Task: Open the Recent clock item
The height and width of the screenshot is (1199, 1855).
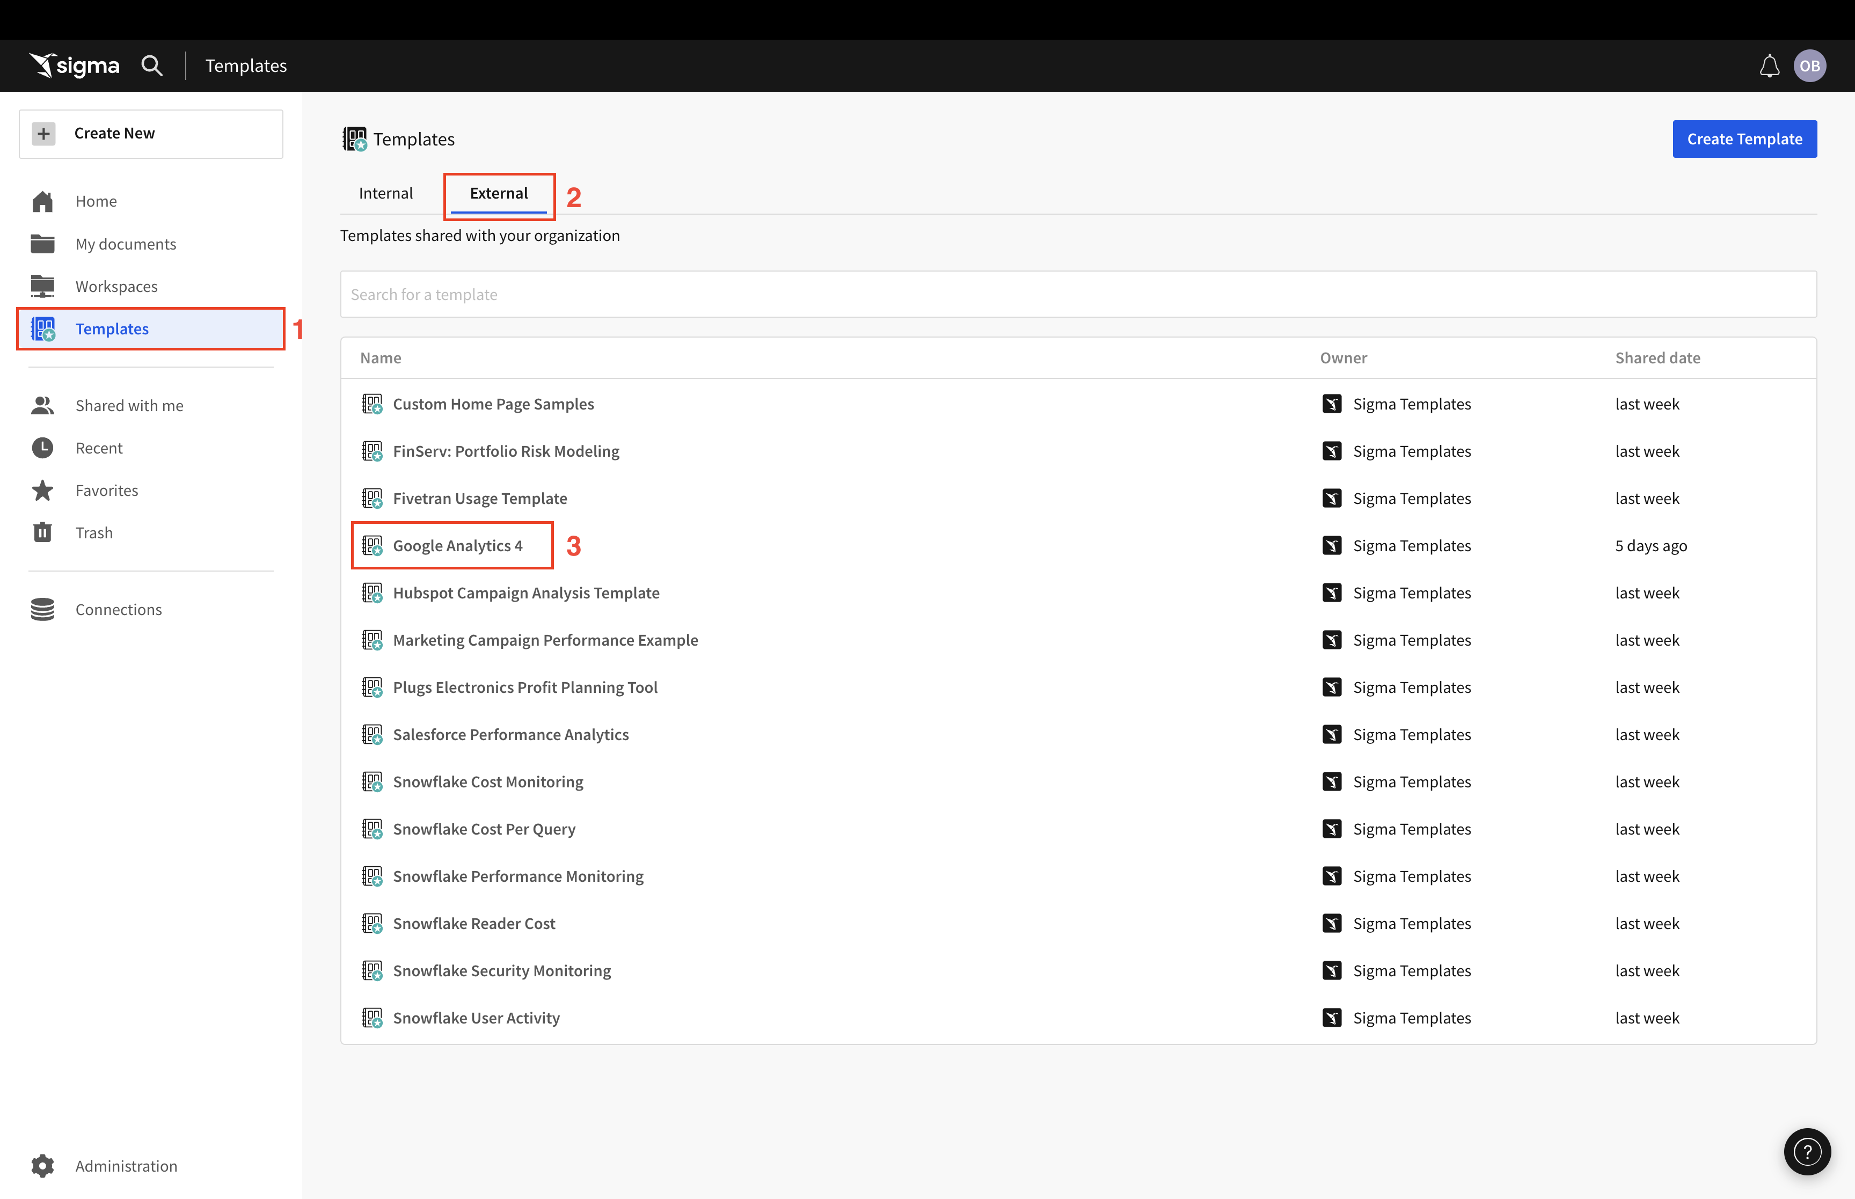Action: pos(99,448)
